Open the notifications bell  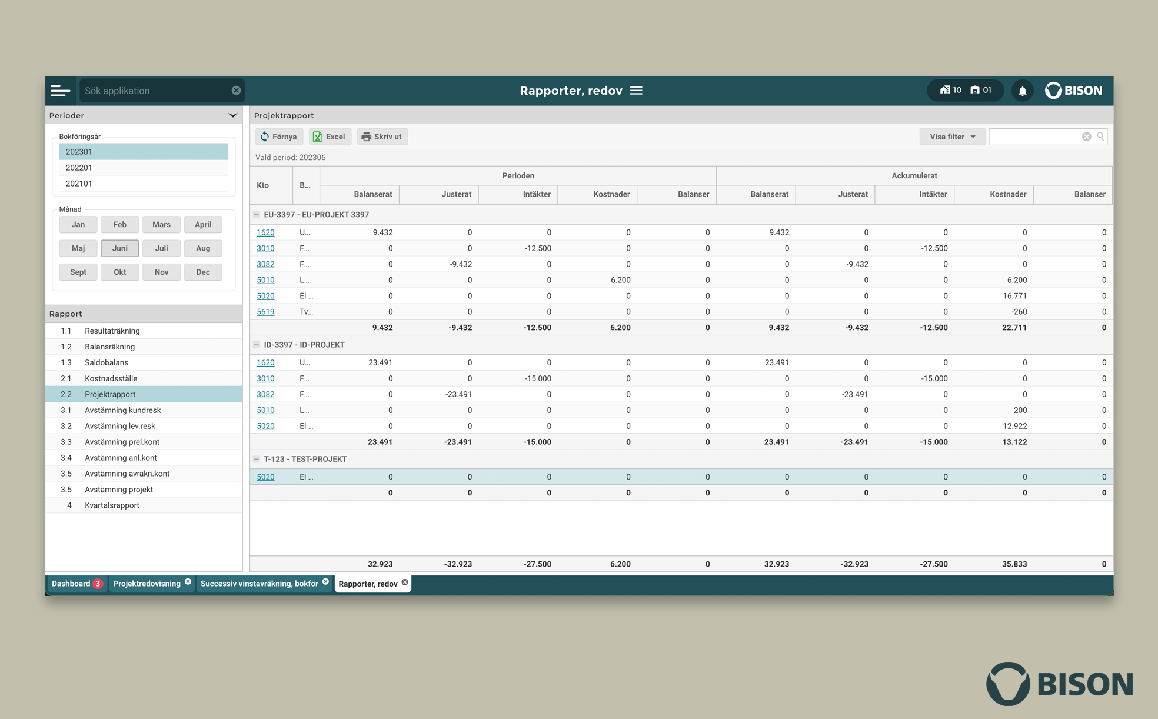point(1023,91)
